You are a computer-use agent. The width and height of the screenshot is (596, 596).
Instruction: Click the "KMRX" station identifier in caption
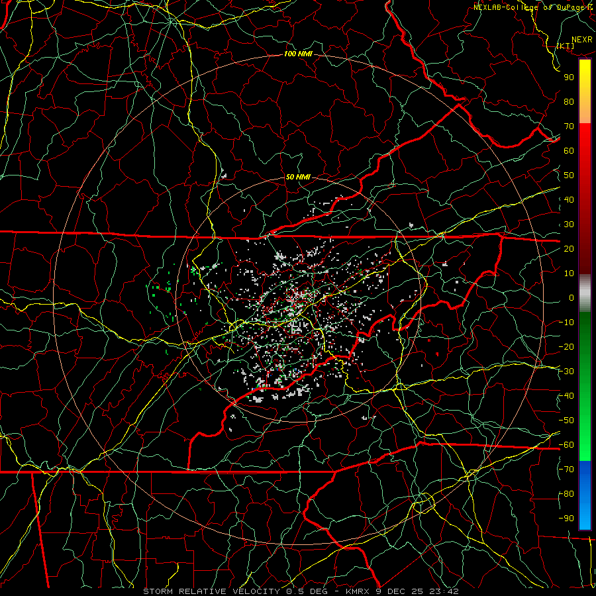tap(359, 591)
